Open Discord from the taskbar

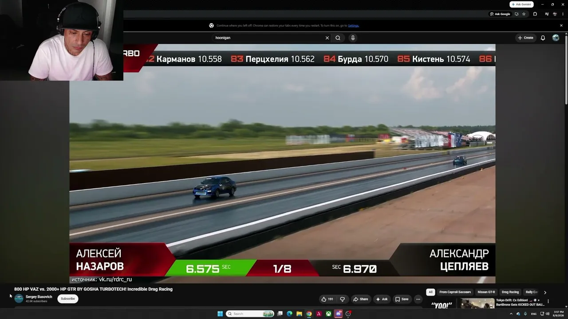[339, 314]
